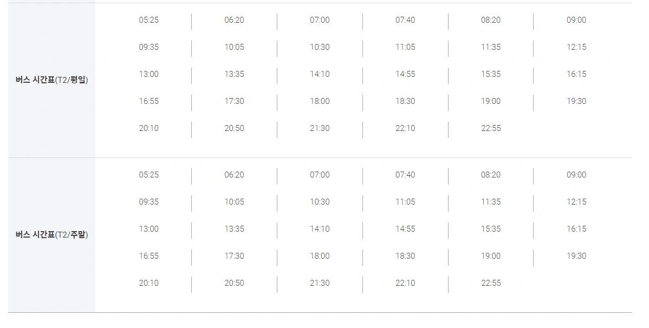Click 17:30 in the weekday timetable
Image resolution: width=649 pixels, height=328 pixels.
coord(234,101)
